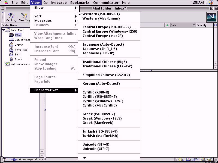The height and width of the screenshot is (163, 218).
Task: Click the Get Msg toolbar icon
Action: [x=11, y=17]
